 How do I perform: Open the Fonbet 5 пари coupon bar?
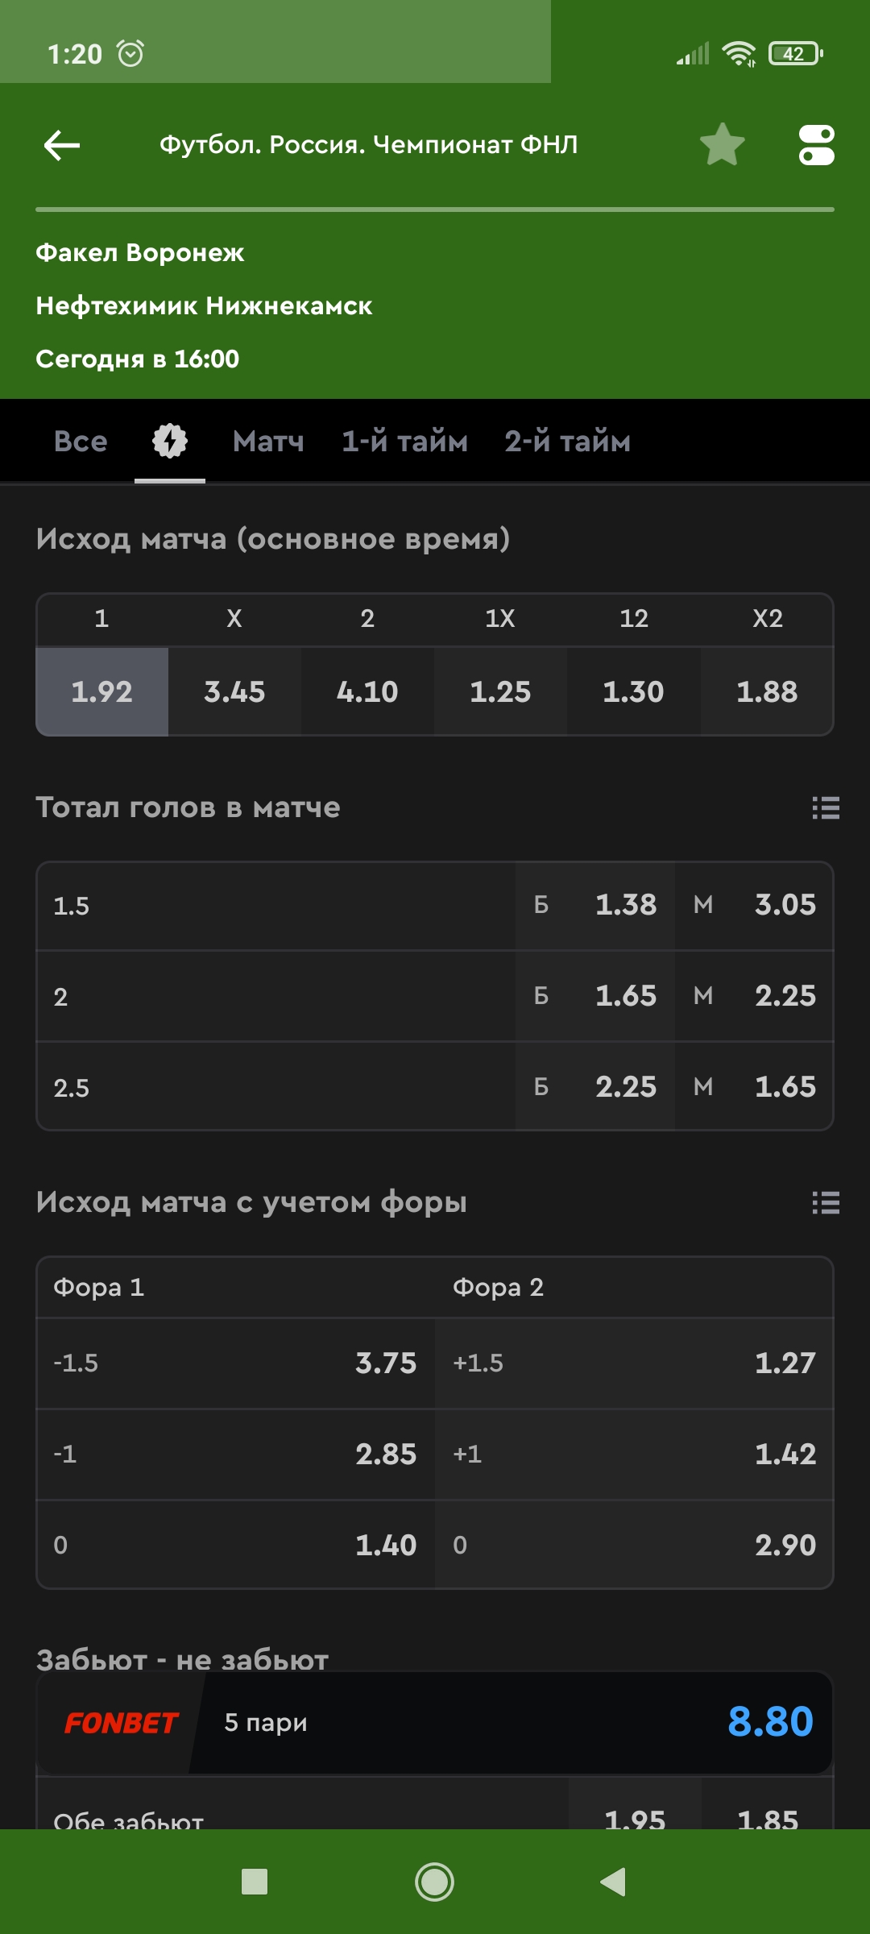435,1722
